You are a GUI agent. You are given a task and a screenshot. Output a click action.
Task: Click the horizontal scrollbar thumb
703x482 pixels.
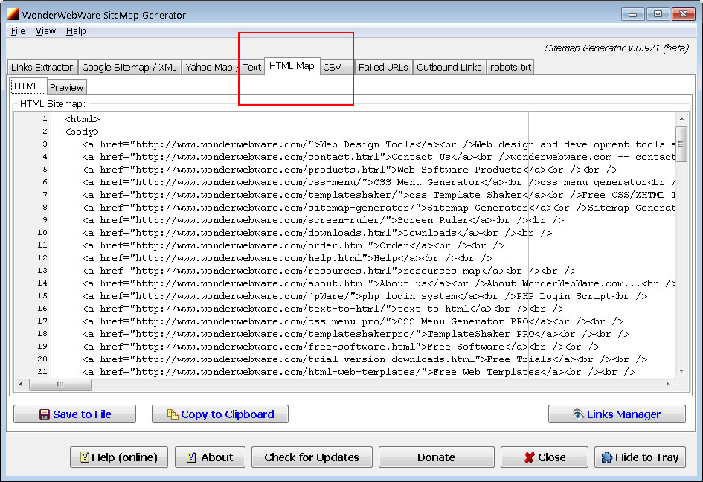pyautogui.click(x=60, y=385)
